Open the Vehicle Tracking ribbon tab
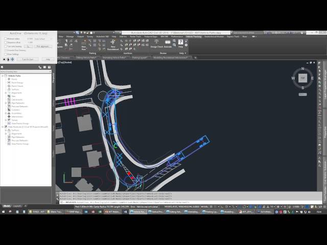The width and height of the screenshot is (327, 245). click(x=194, y=36)
